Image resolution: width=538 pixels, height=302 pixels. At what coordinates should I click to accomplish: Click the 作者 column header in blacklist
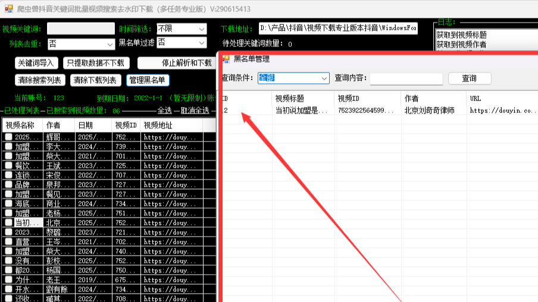(x=434, y=99)
